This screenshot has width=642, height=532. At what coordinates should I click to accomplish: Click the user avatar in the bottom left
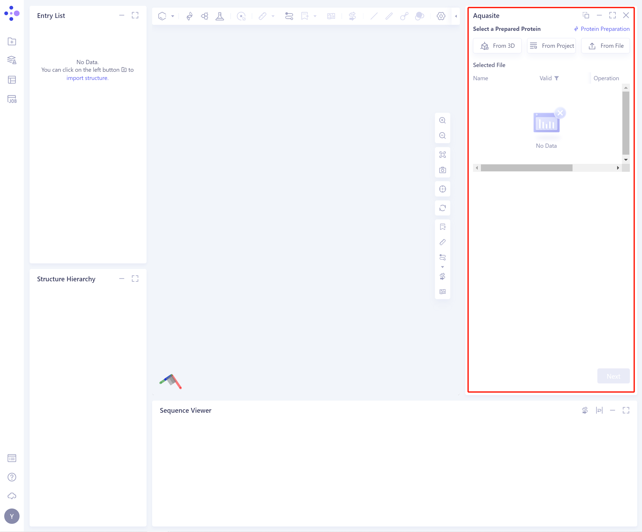pyautogui.click(x=12, y=516)
